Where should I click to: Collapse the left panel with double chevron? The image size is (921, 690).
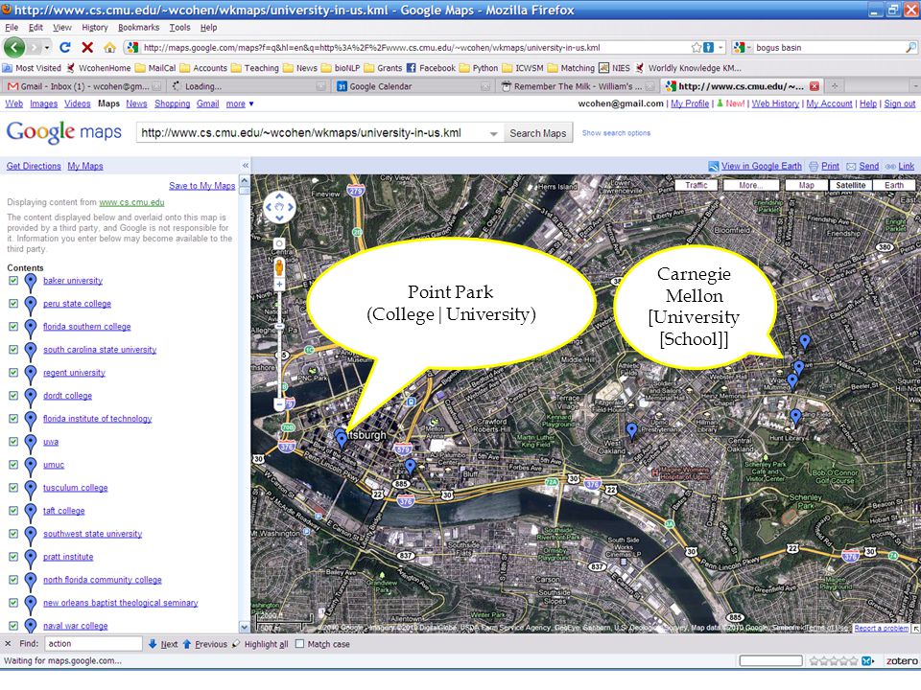tap(246, 166)
